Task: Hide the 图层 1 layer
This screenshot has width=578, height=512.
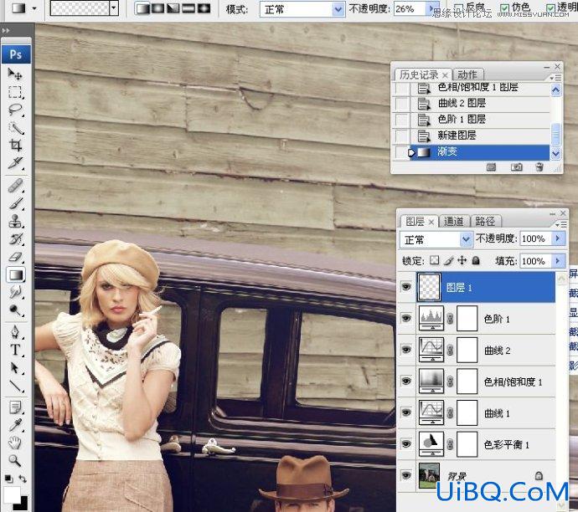Action: pos(406,287)
